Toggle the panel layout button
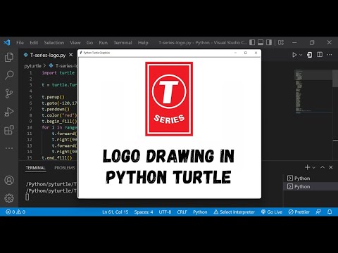 coord(261,42)
